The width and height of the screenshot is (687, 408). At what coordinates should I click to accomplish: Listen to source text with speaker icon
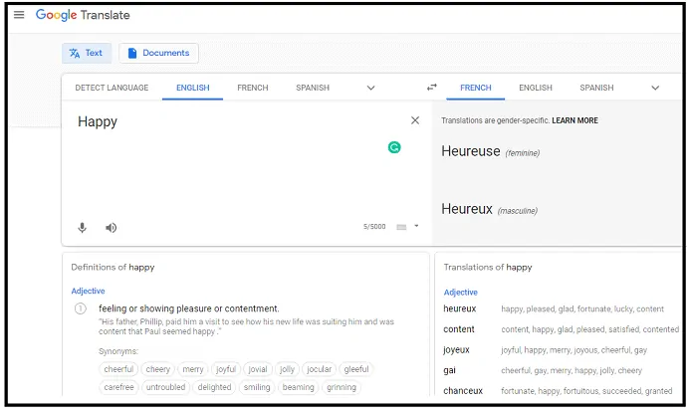[111, 228]
